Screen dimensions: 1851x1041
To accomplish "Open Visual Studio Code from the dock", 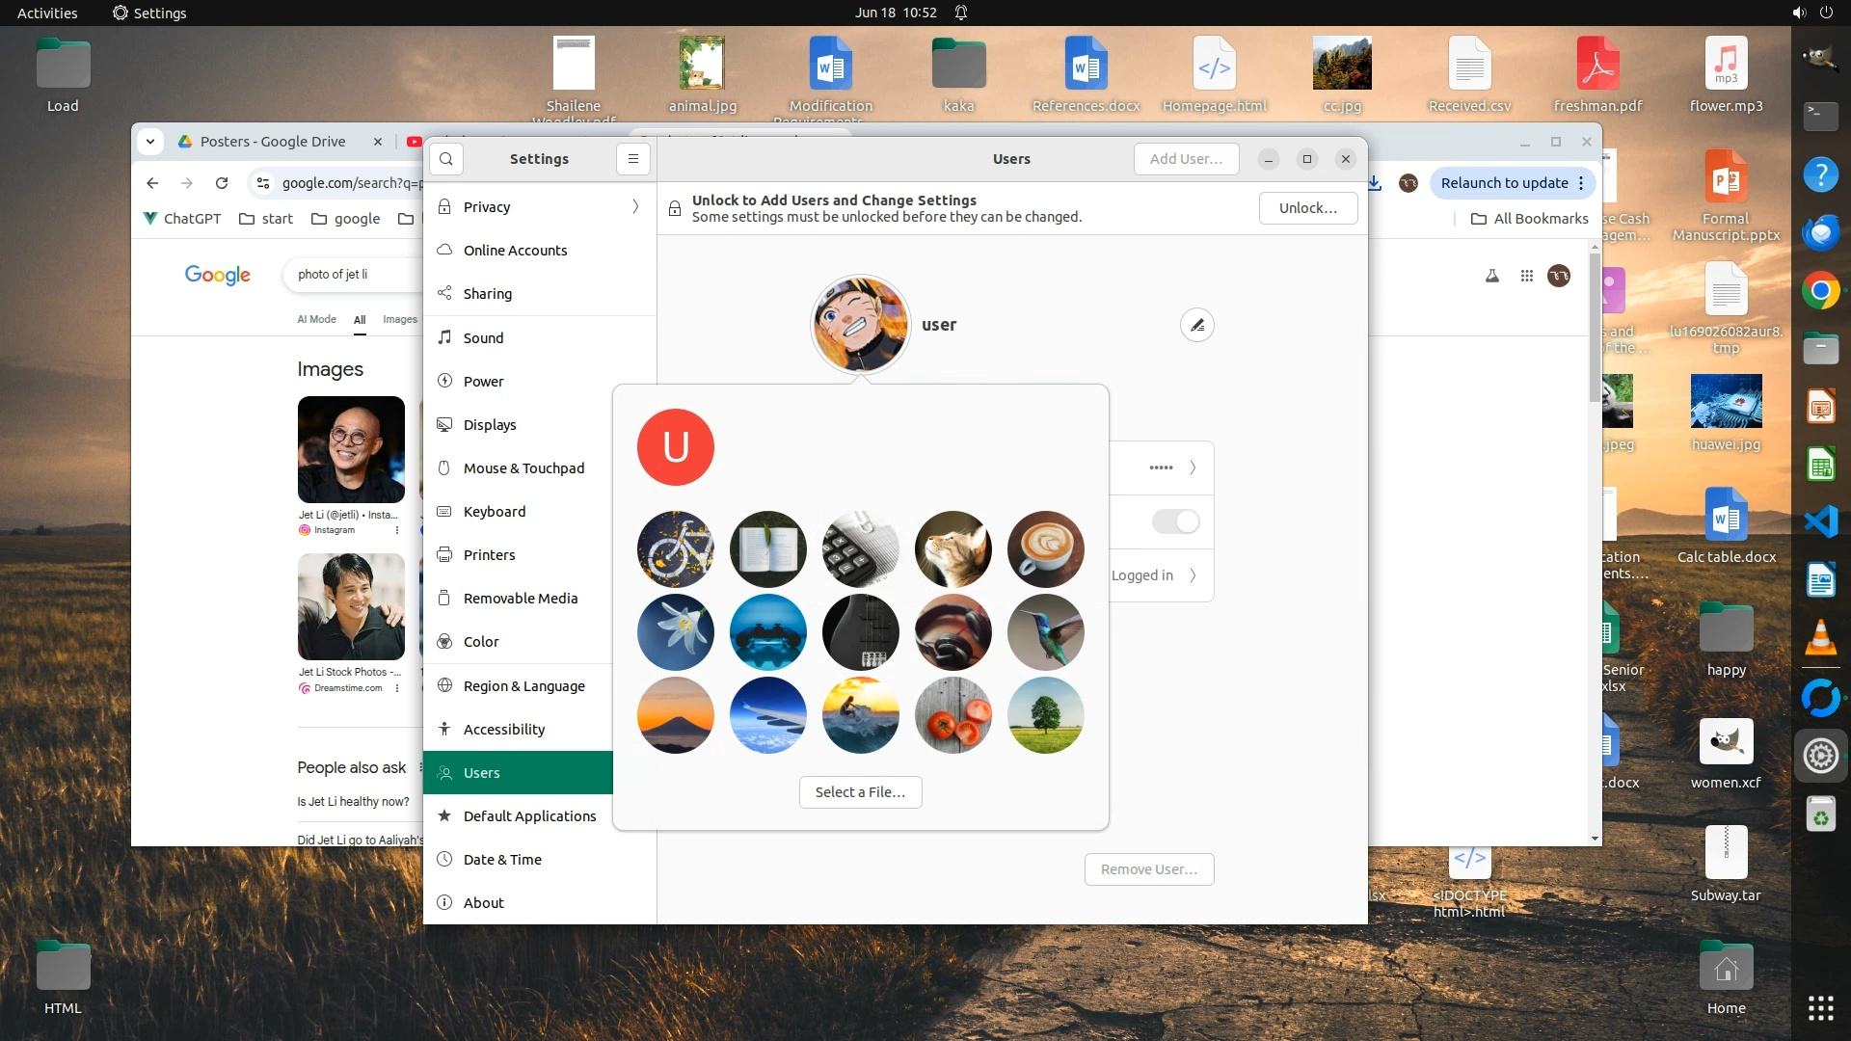I will [1820, 521].
